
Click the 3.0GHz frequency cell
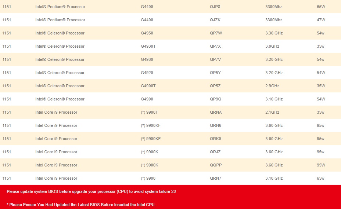(x=272, y=46)
